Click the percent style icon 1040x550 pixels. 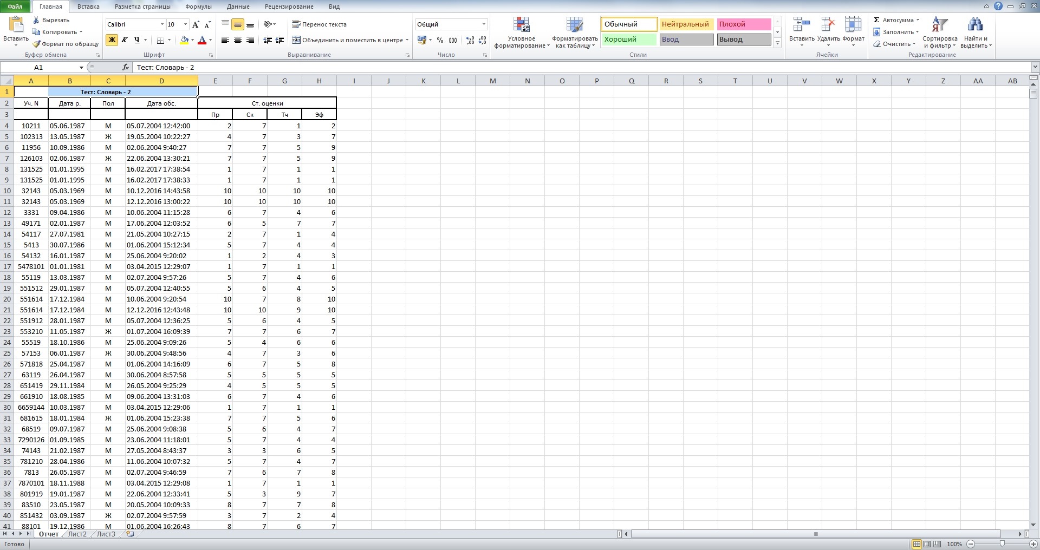440,40
